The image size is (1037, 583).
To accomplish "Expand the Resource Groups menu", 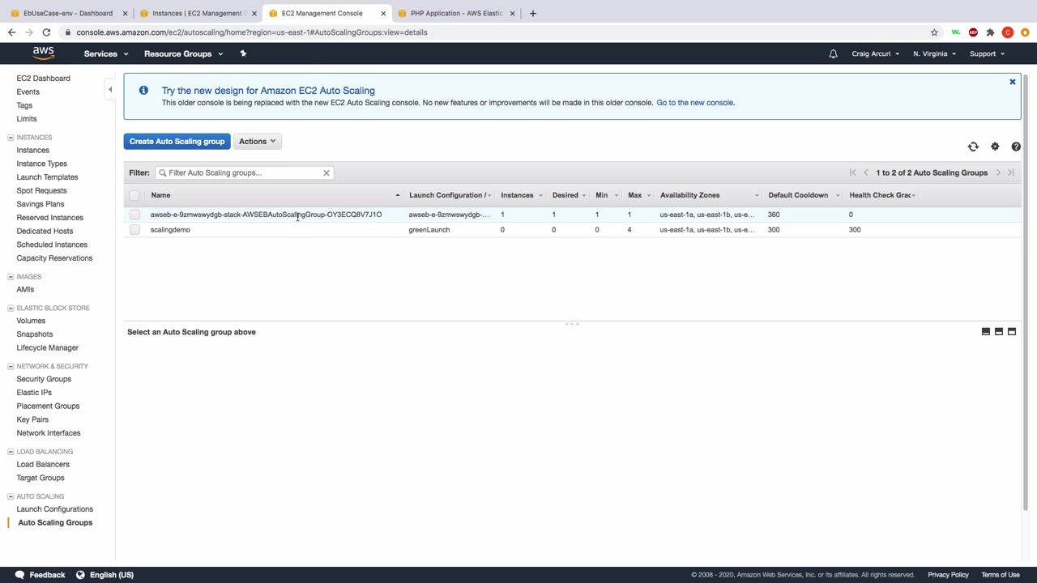I will [183, 54].
